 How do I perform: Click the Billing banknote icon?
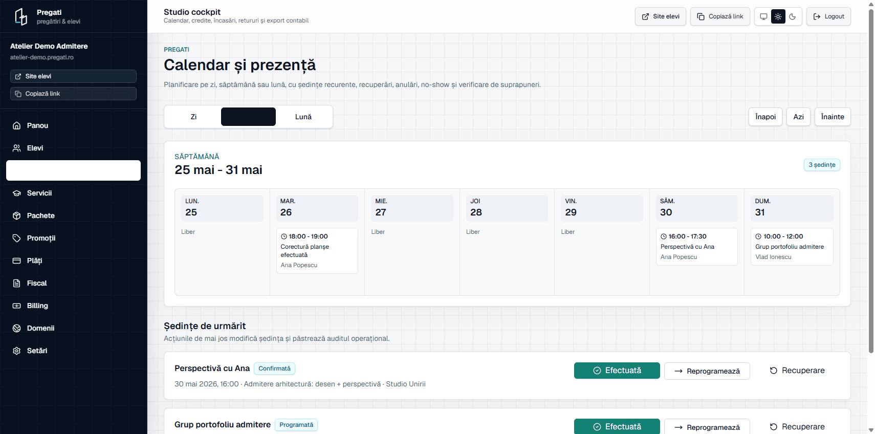[x=17, y=306]
